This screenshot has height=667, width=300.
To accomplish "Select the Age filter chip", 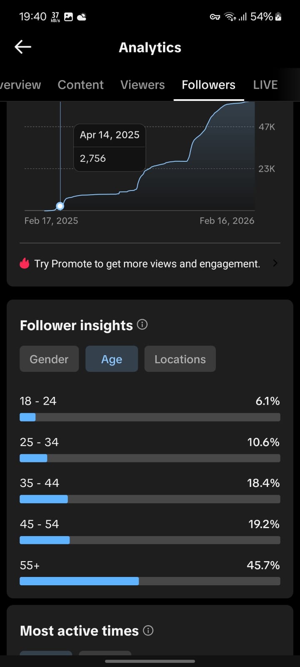I will 112,359.
